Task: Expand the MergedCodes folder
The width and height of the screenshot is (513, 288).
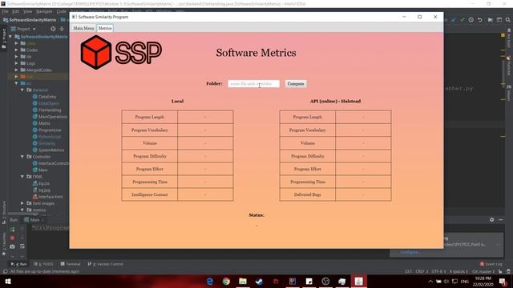Action: coord(16,70)
